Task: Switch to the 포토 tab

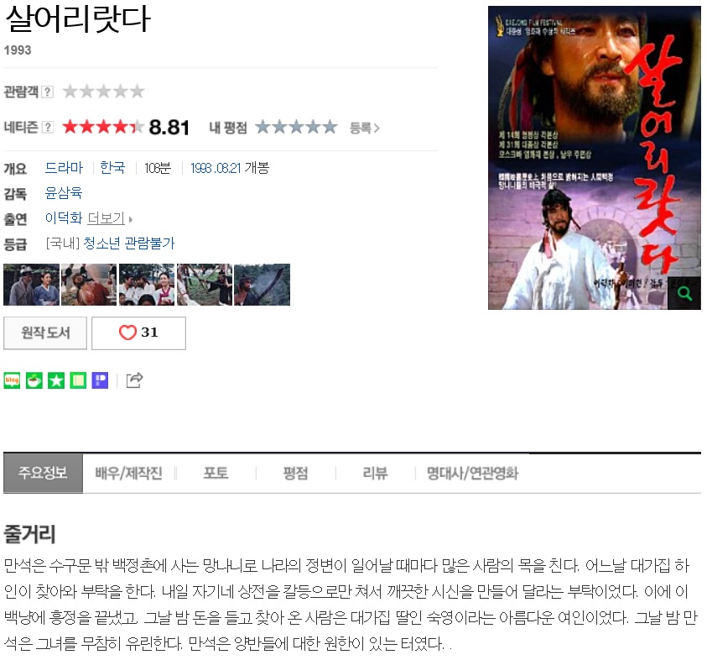Action: tap(216, 473)
